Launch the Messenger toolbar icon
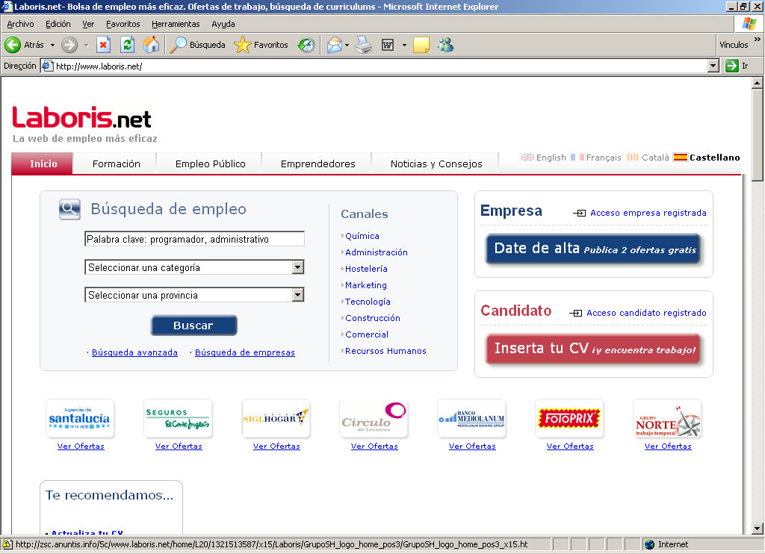765x554 pixels. 446,45
